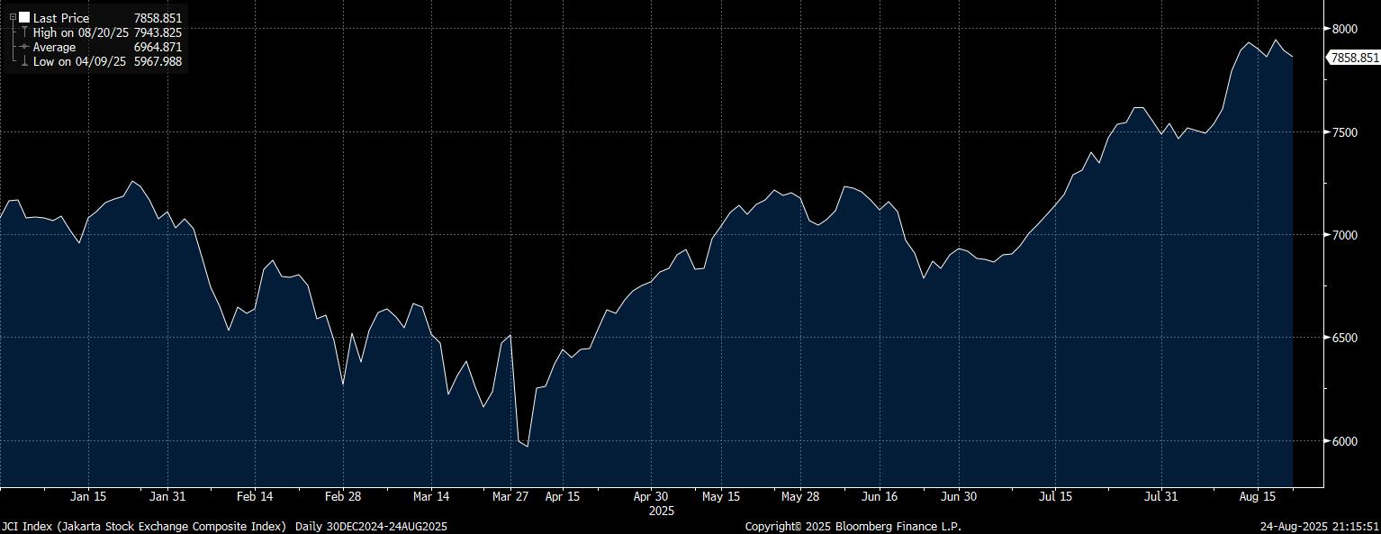Collapse the Last Price legend tree

tap(13, 17)
